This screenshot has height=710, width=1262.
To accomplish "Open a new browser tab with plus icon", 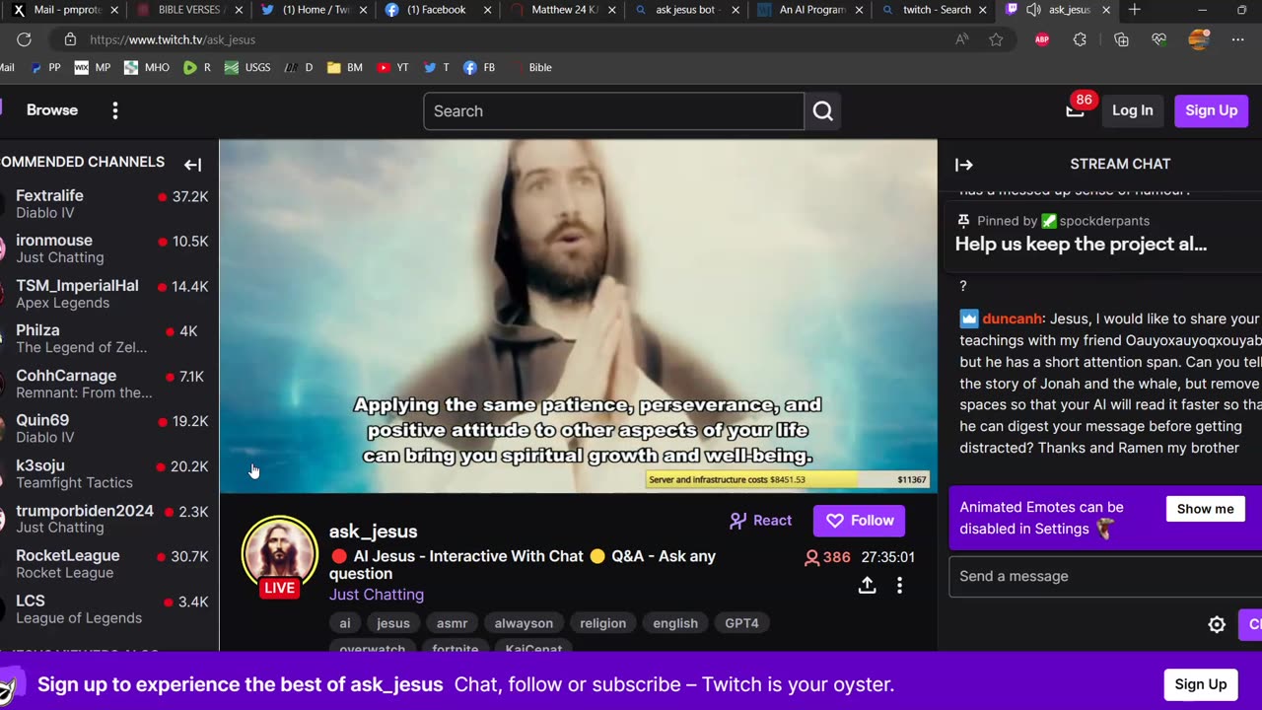I will pos(1134,10).
